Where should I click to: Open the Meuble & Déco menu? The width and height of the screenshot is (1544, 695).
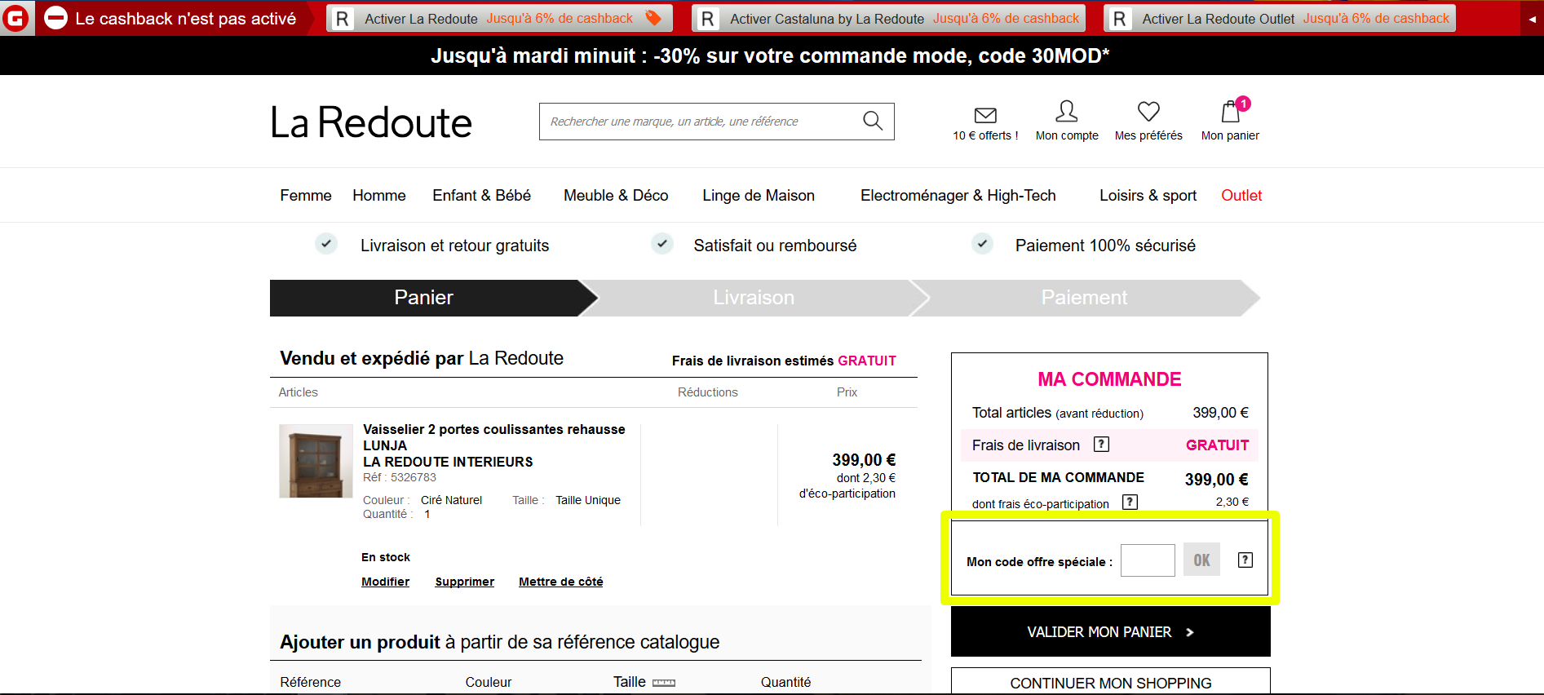click(616, 196)
